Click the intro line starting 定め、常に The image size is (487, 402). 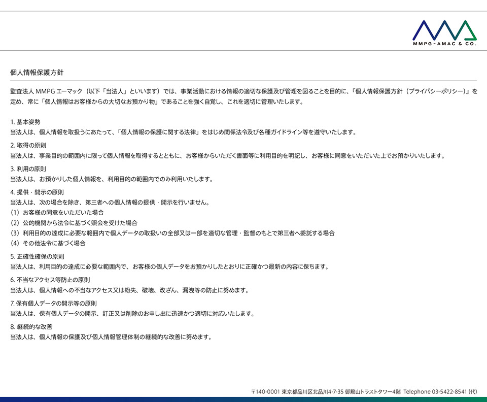point(157,102)
